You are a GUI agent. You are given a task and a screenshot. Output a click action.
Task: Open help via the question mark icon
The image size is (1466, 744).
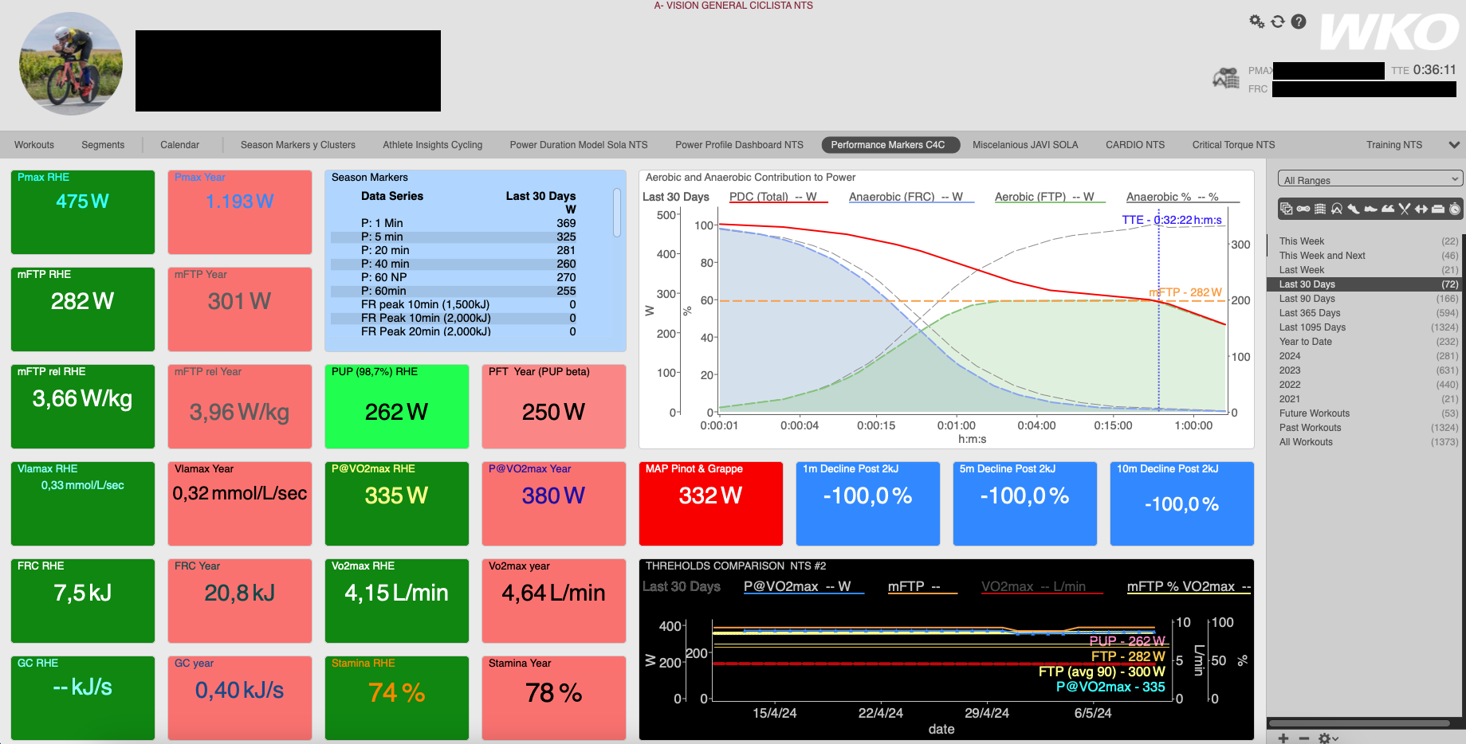(1299, 22)
